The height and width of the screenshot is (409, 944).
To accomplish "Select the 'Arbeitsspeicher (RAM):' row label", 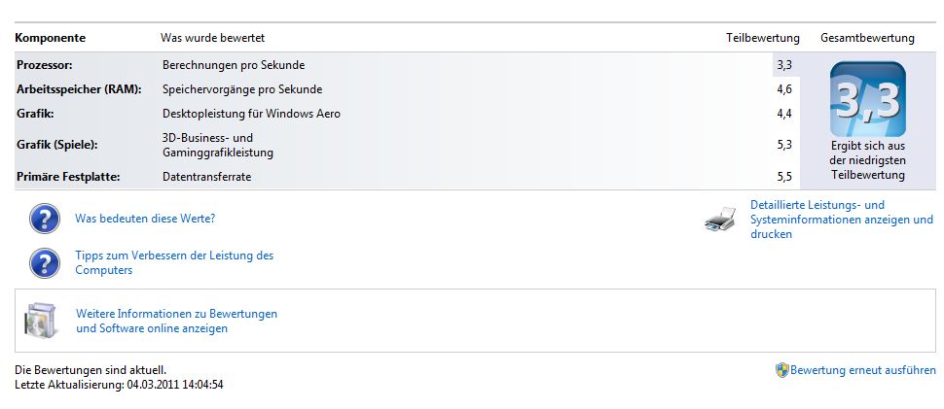I will point(79,89).
